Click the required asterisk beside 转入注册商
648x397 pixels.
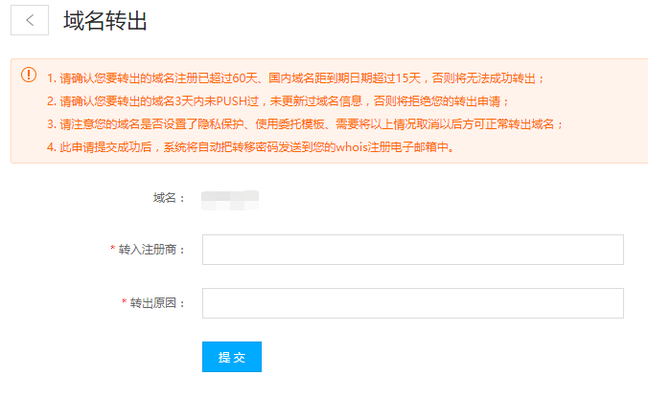(113, 250)
